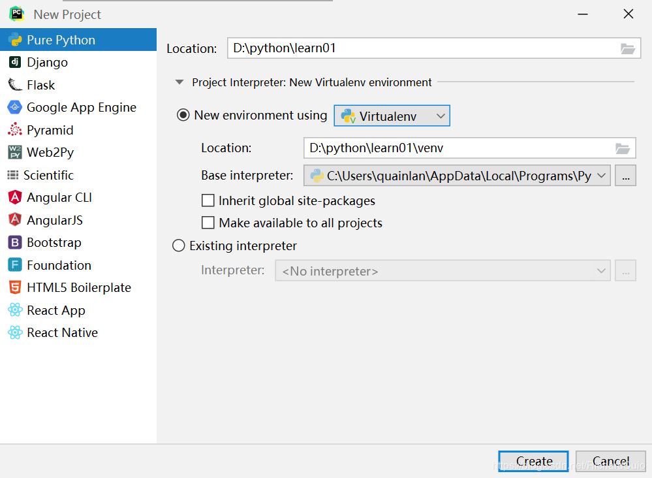Browse folder for project Location

[x=627, y=48]
